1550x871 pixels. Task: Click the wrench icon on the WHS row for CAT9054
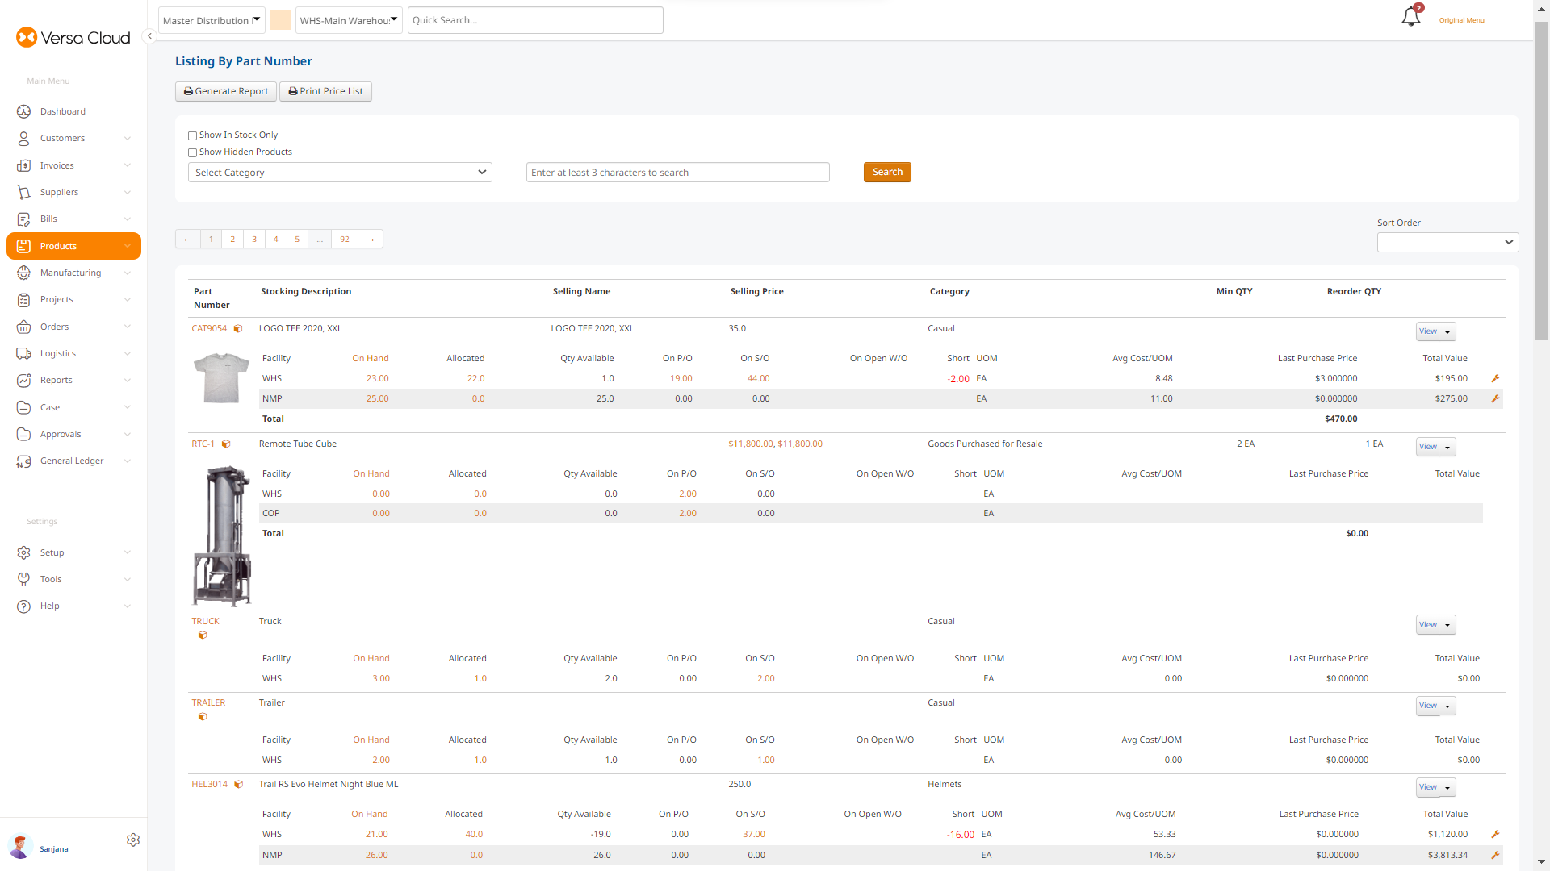coord(1495,378)
